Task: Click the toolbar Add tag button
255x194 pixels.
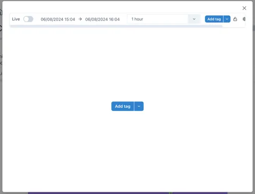Action: 214,19
